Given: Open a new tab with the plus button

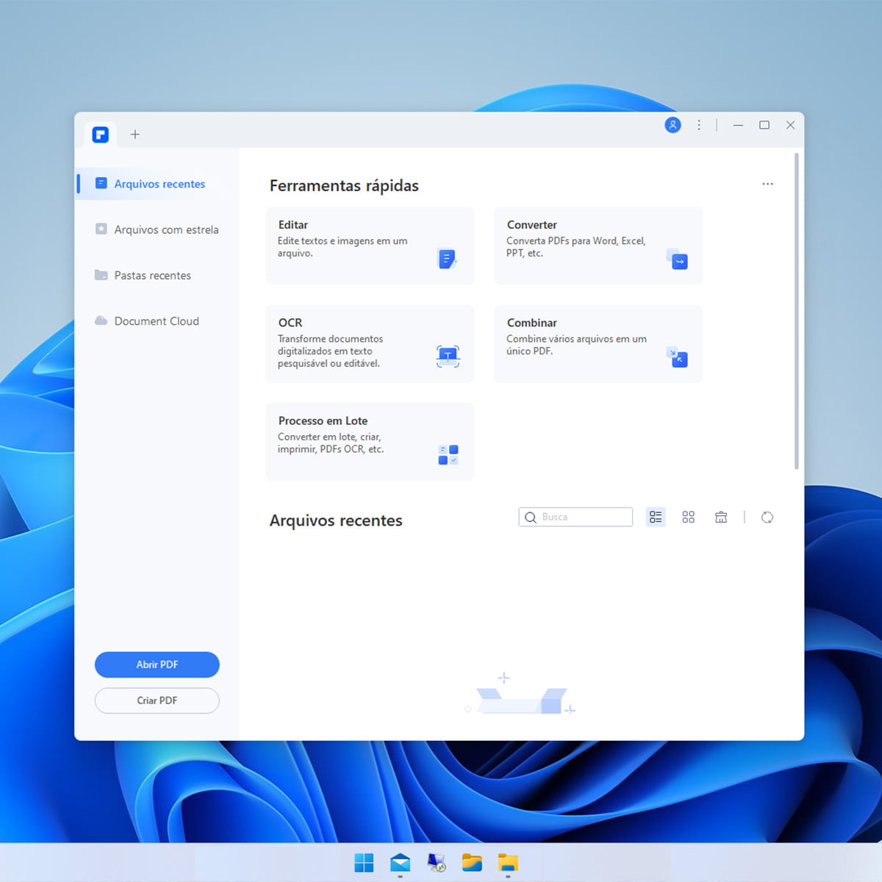Looking at the screenshot, I should pyautogui.click(x=135, y=135).
